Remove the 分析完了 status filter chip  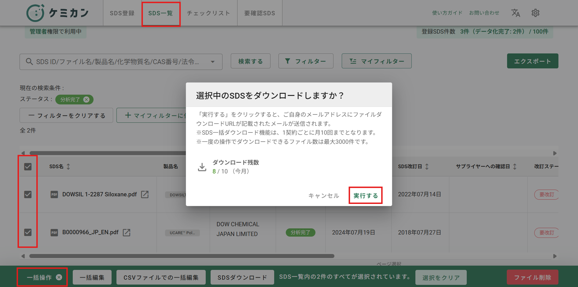coord(87,100)
